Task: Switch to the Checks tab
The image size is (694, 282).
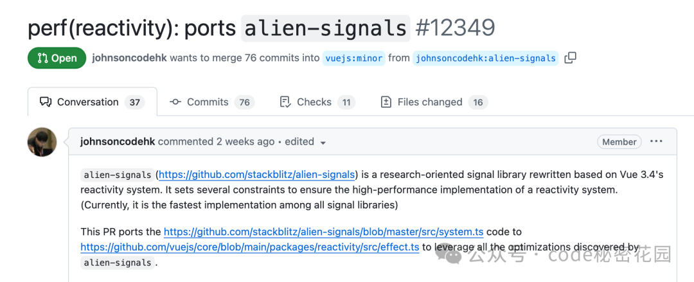Action: [x=318, y=102]
